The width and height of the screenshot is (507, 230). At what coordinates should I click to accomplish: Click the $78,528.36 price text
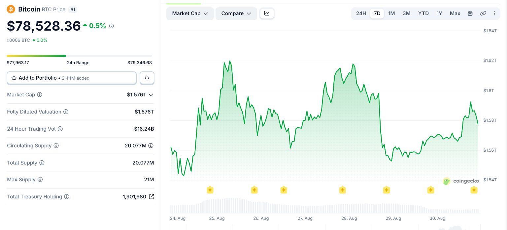coord(44,26)
